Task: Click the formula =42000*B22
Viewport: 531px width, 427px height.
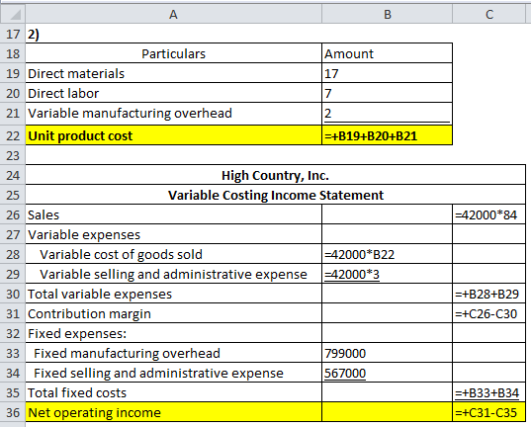Action: point(387,254)
